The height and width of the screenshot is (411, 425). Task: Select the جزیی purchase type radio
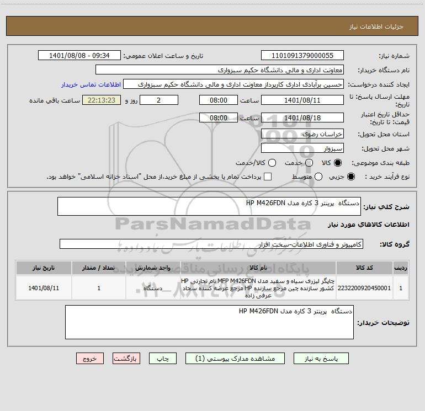(x=350, y=177)
